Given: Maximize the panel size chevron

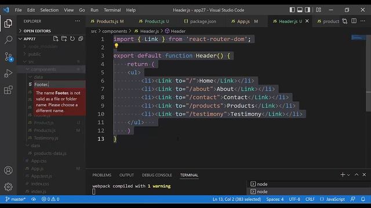Looking at the screenshot, I should point(357,174).
